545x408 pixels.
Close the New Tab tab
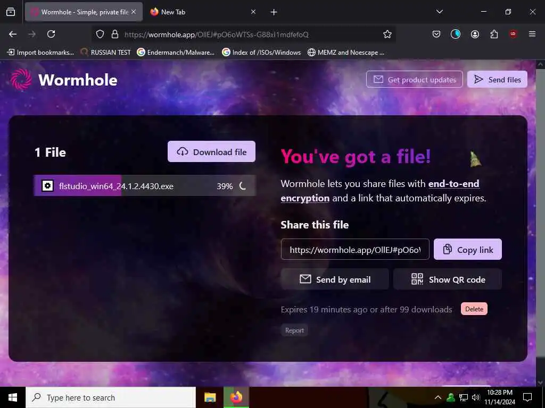pos(253,12)
